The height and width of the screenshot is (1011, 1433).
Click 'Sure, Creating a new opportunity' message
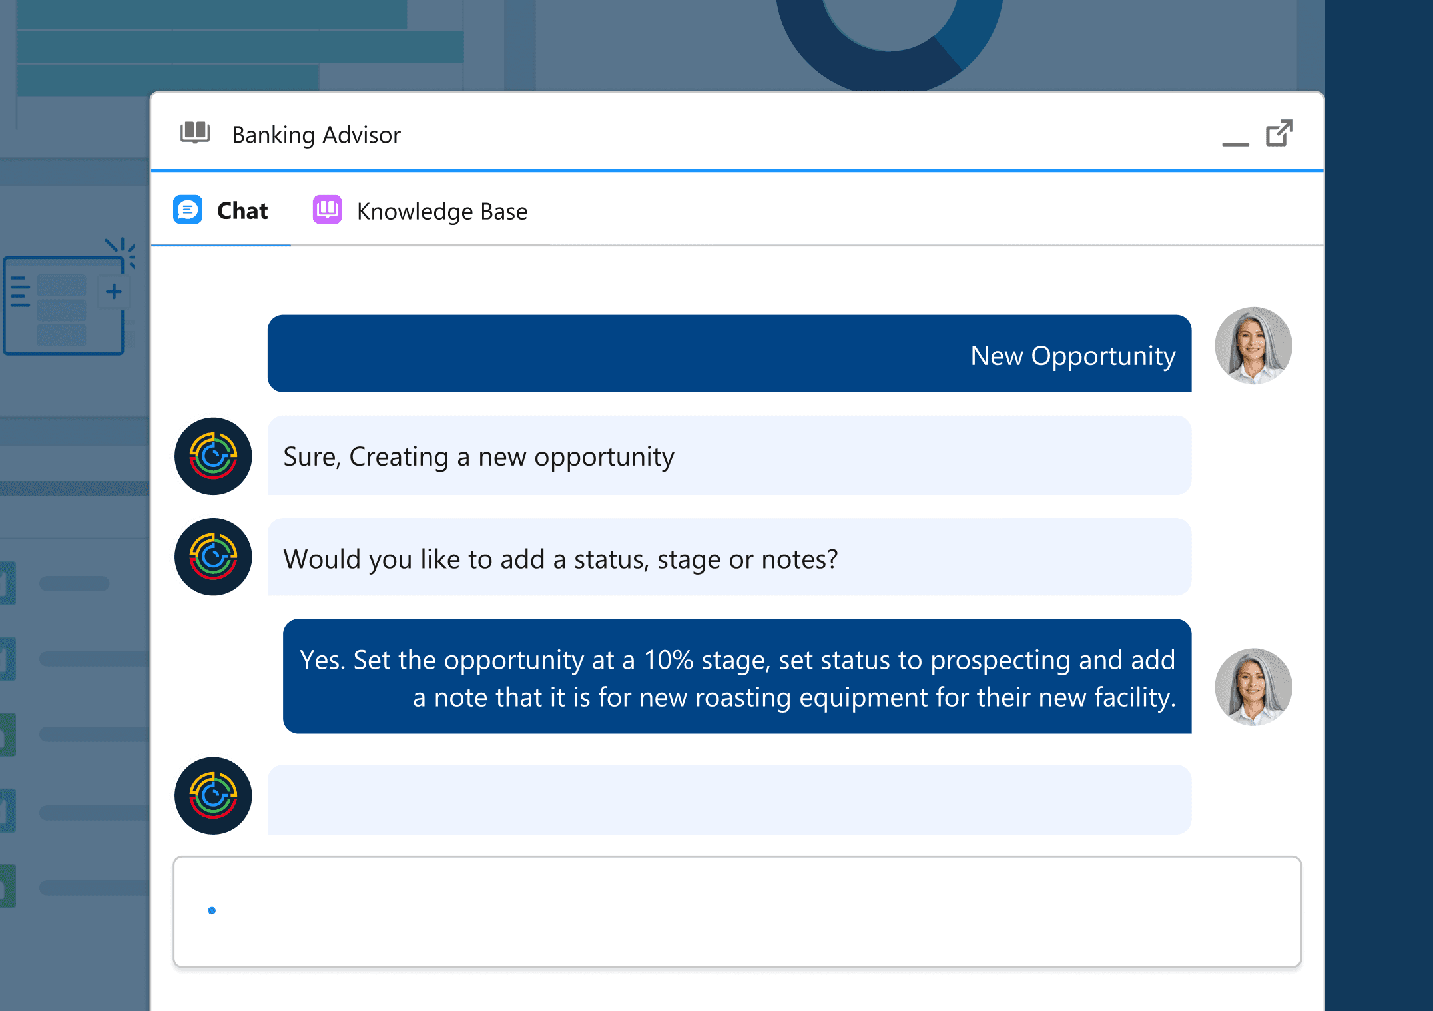[x=729, y=456]
